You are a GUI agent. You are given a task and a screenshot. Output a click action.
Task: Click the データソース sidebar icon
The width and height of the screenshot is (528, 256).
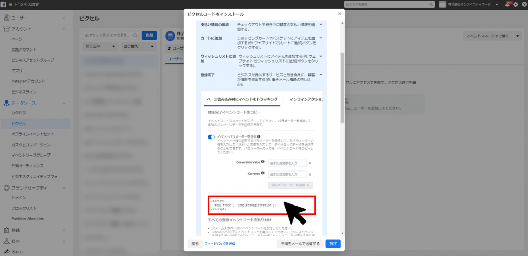pos(6,103)
